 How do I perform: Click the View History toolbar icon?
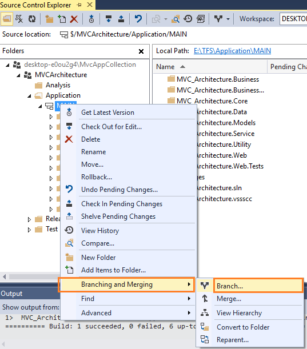coord(188,19)
